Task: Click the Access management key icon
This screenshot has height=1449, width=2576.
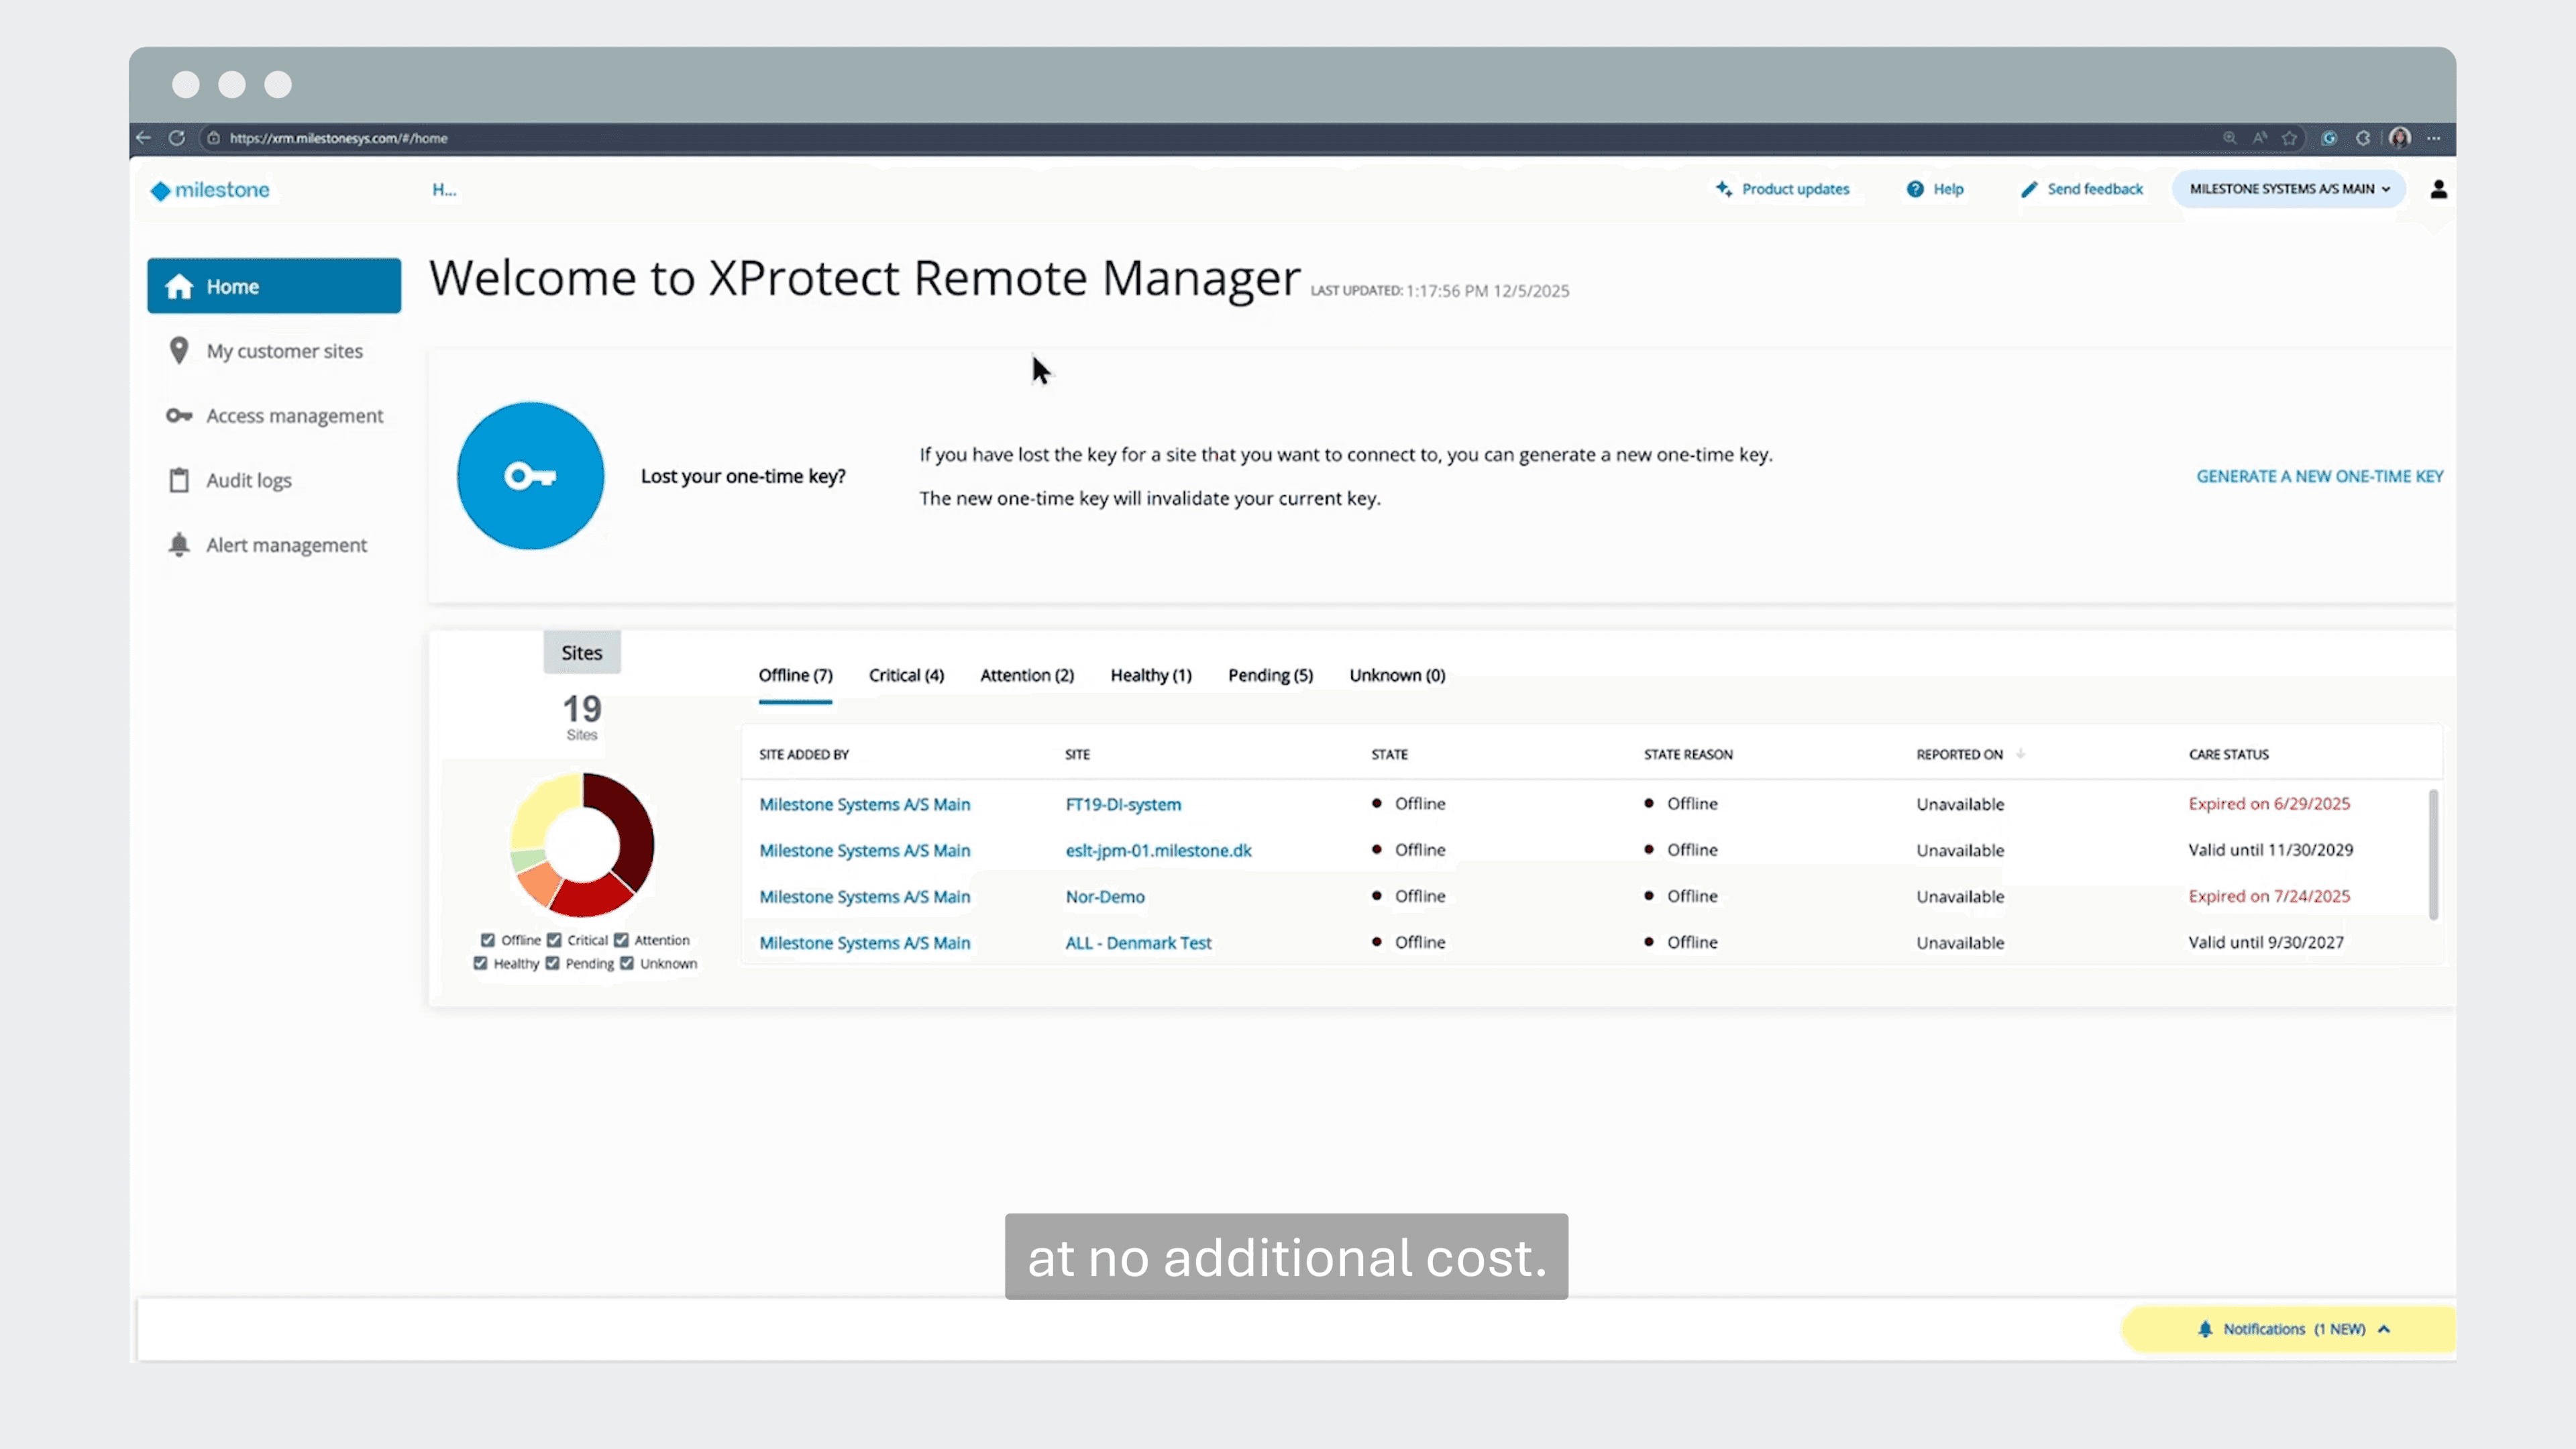Action: (179, 416)
